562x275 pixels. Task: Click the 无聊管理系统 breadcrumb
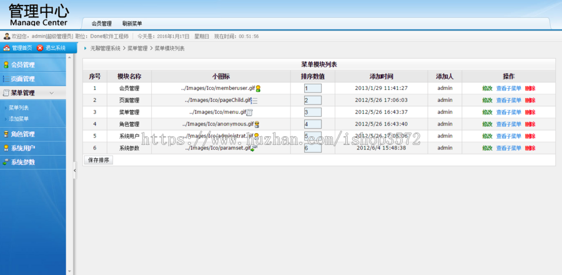106,48
